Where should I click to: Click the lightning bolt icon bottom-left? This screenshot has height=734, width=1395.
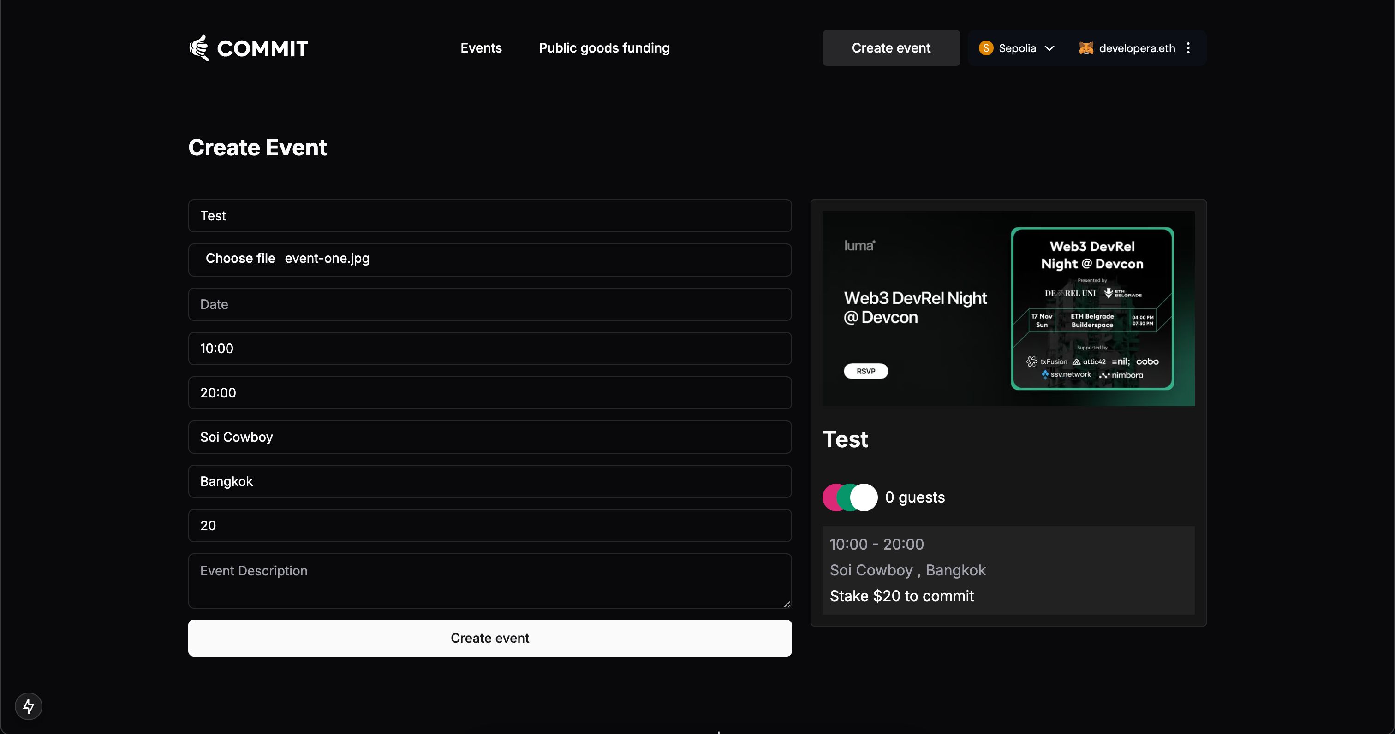(x=29, y=706)
